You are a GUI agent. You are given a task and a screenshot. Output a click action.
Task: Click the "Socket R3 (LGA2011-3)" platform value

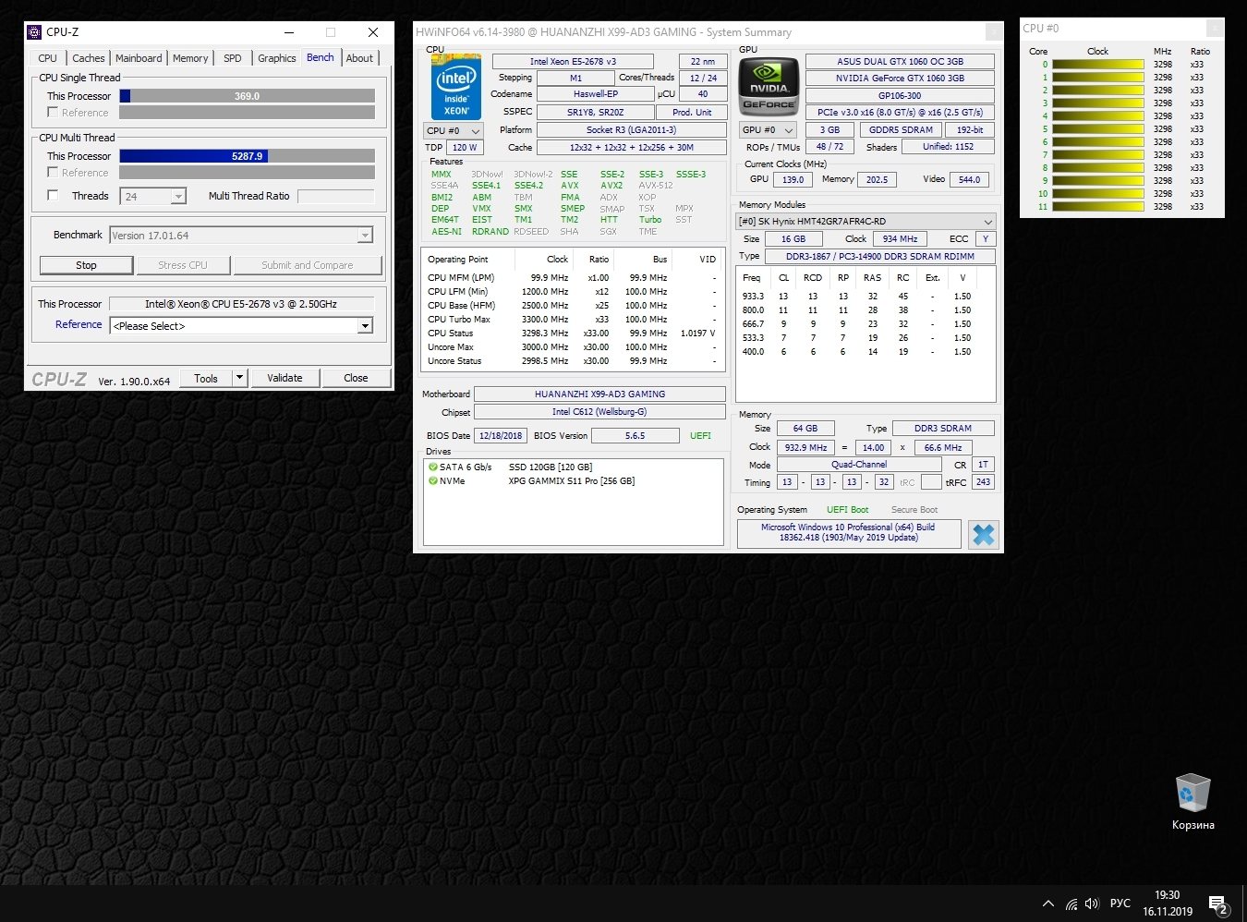[x=631, y=130]
